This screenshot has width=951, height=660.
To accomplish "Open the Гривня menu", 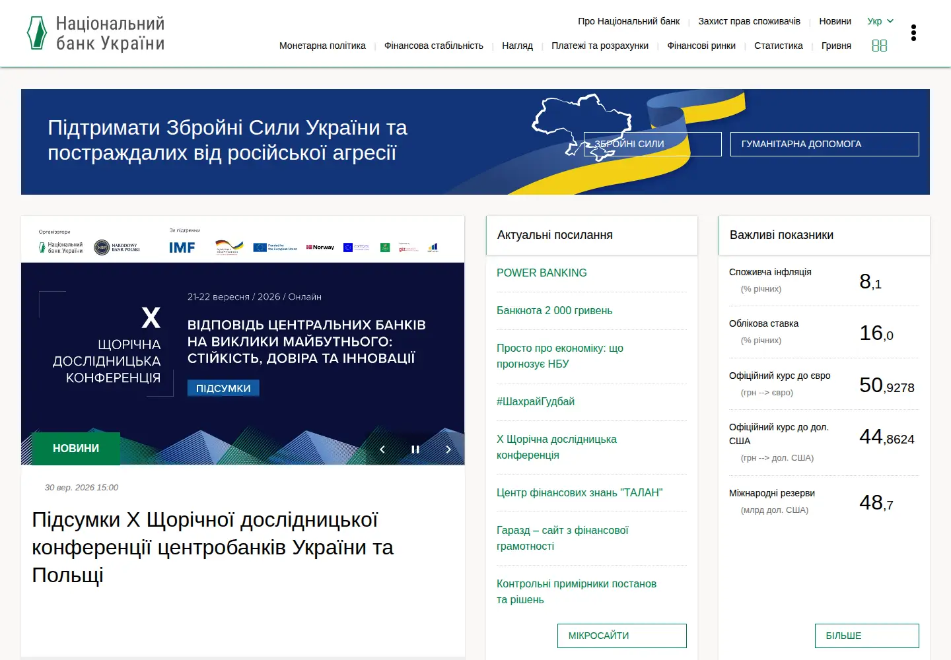I will 836,46.
